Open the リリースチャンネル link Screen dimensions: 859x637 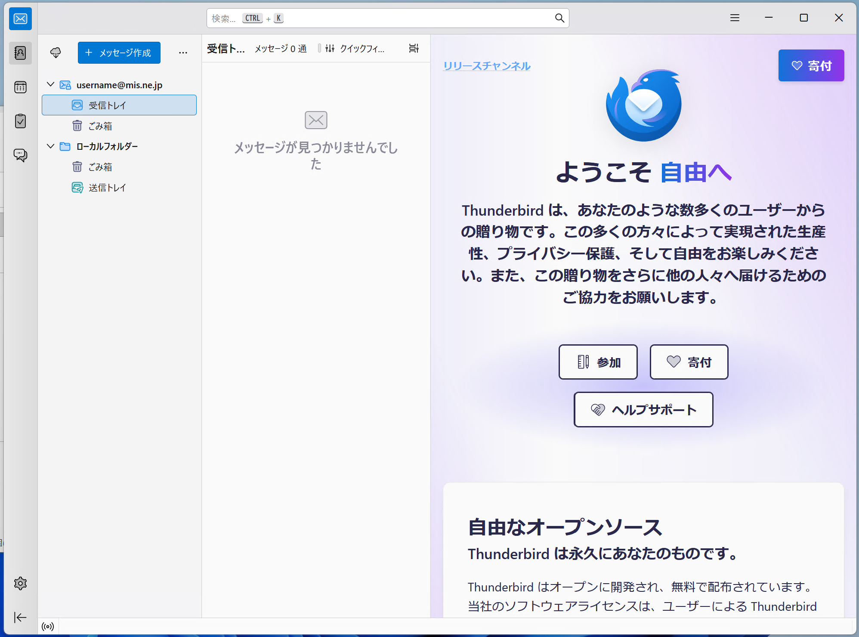[x=487, y=66]
